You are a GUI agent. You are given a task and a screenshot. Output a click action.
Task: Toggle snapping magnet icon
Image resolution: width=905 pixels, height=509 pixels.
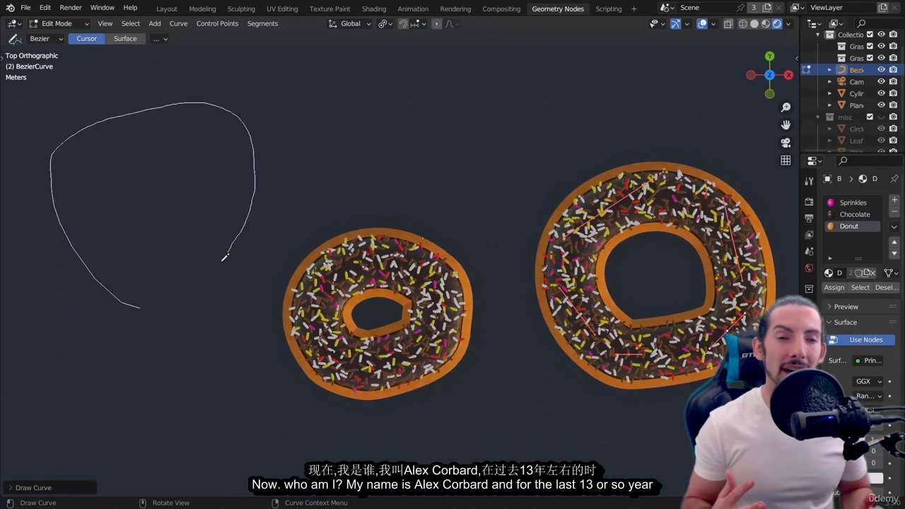pos(403,23)
